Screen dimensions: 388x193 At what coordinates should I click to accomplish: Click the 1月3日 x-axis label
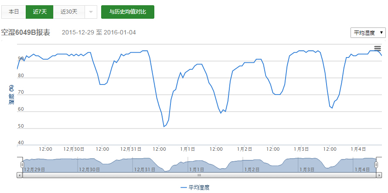[x=302, y=149]
